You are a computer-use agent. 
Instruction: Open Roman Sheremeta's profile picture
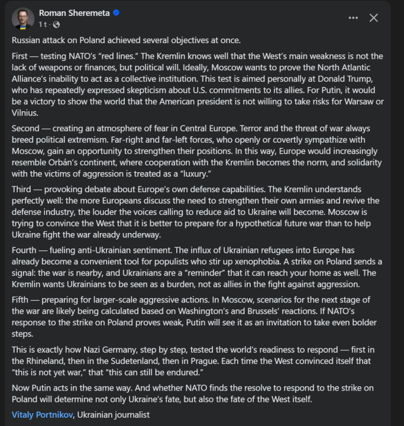point(23,18)
